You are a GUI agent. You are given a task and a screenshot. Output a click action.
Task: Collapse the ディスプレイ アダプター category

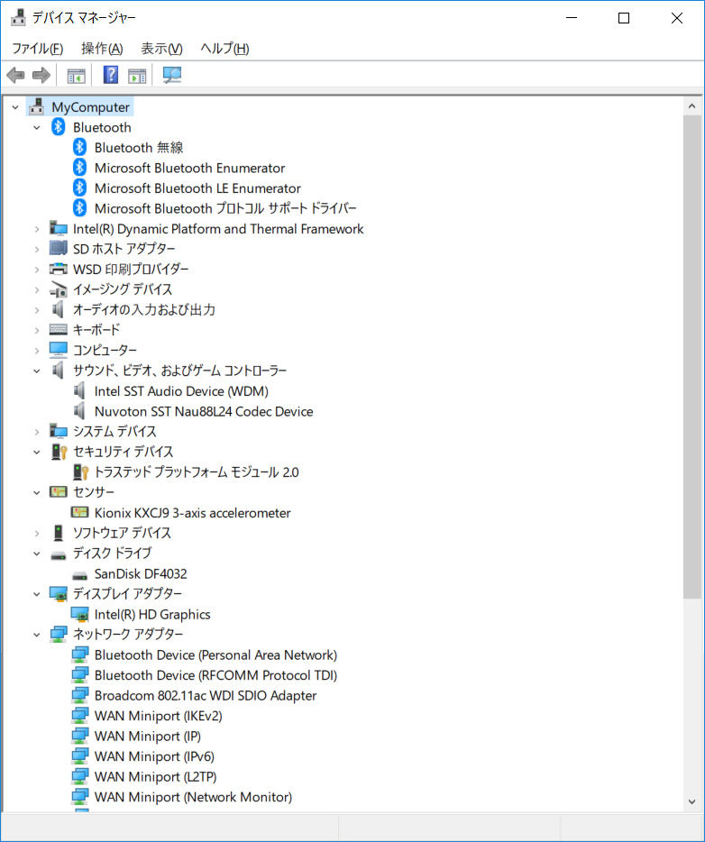pyautogui.click(x=36, y=594)
